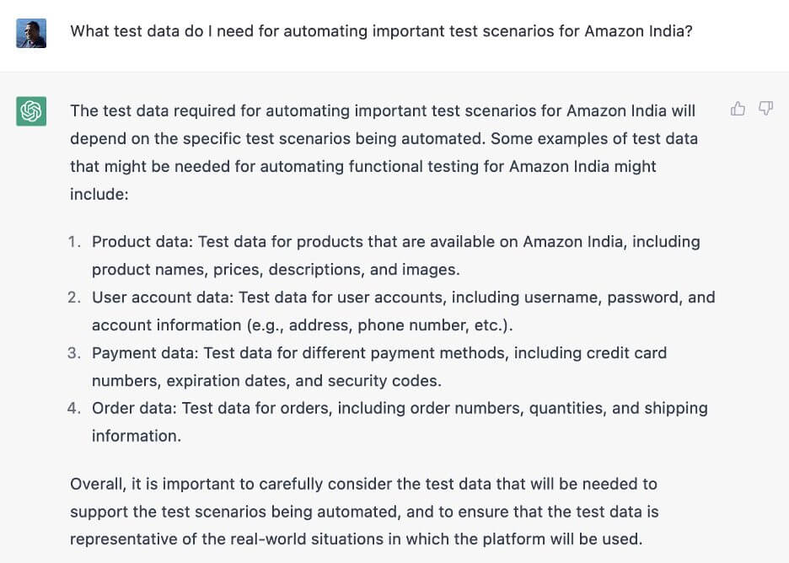The width and height of the screenshot is (789, 563).
Task: Click the green ChatGPT logo avatar
Action: point(31,111)
